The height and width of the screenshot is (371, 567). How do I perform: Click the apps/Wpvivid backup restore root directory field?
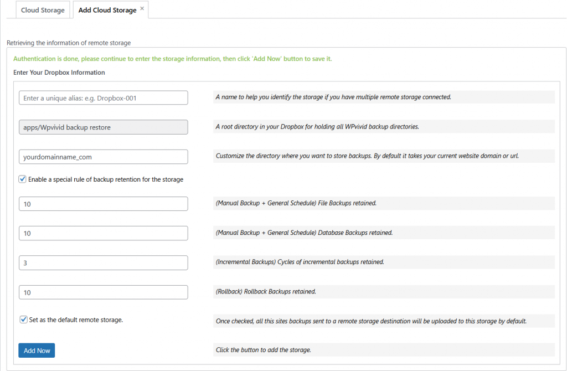[x=103, y=127]
